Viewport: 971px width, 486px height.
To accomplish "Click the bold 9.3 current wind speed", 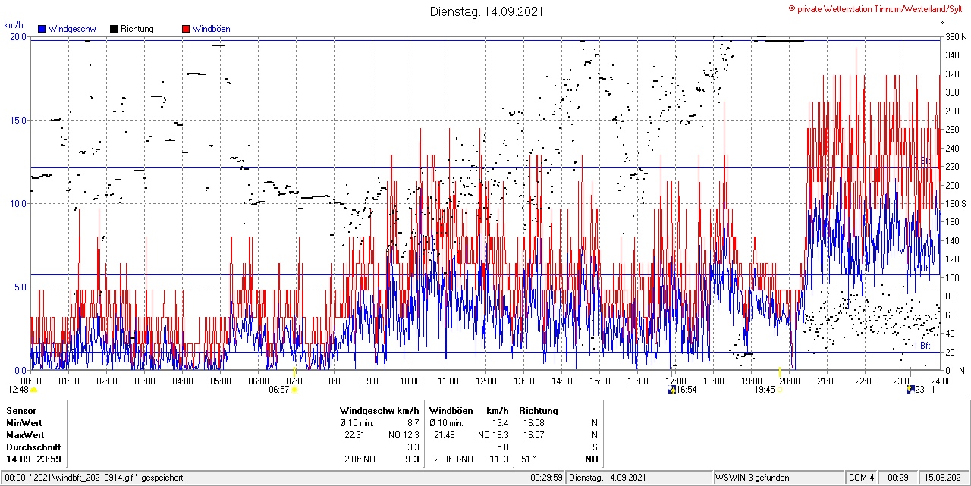I will [412, 459].
